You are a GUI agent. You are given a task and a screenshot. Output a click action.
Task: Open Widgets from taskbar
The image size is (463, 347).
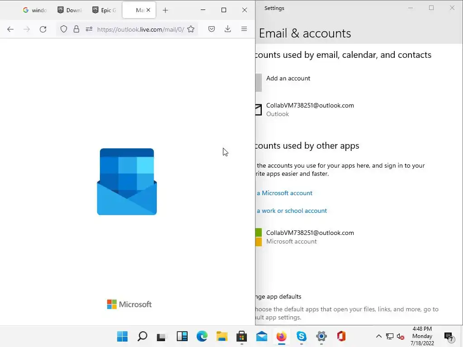[182, 336]
